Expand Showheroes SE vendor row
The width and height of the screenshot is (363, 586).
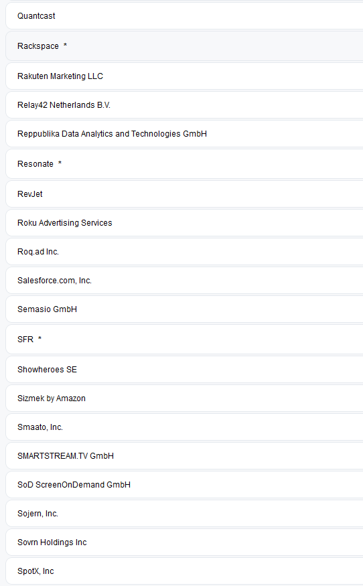click(185, 370)
